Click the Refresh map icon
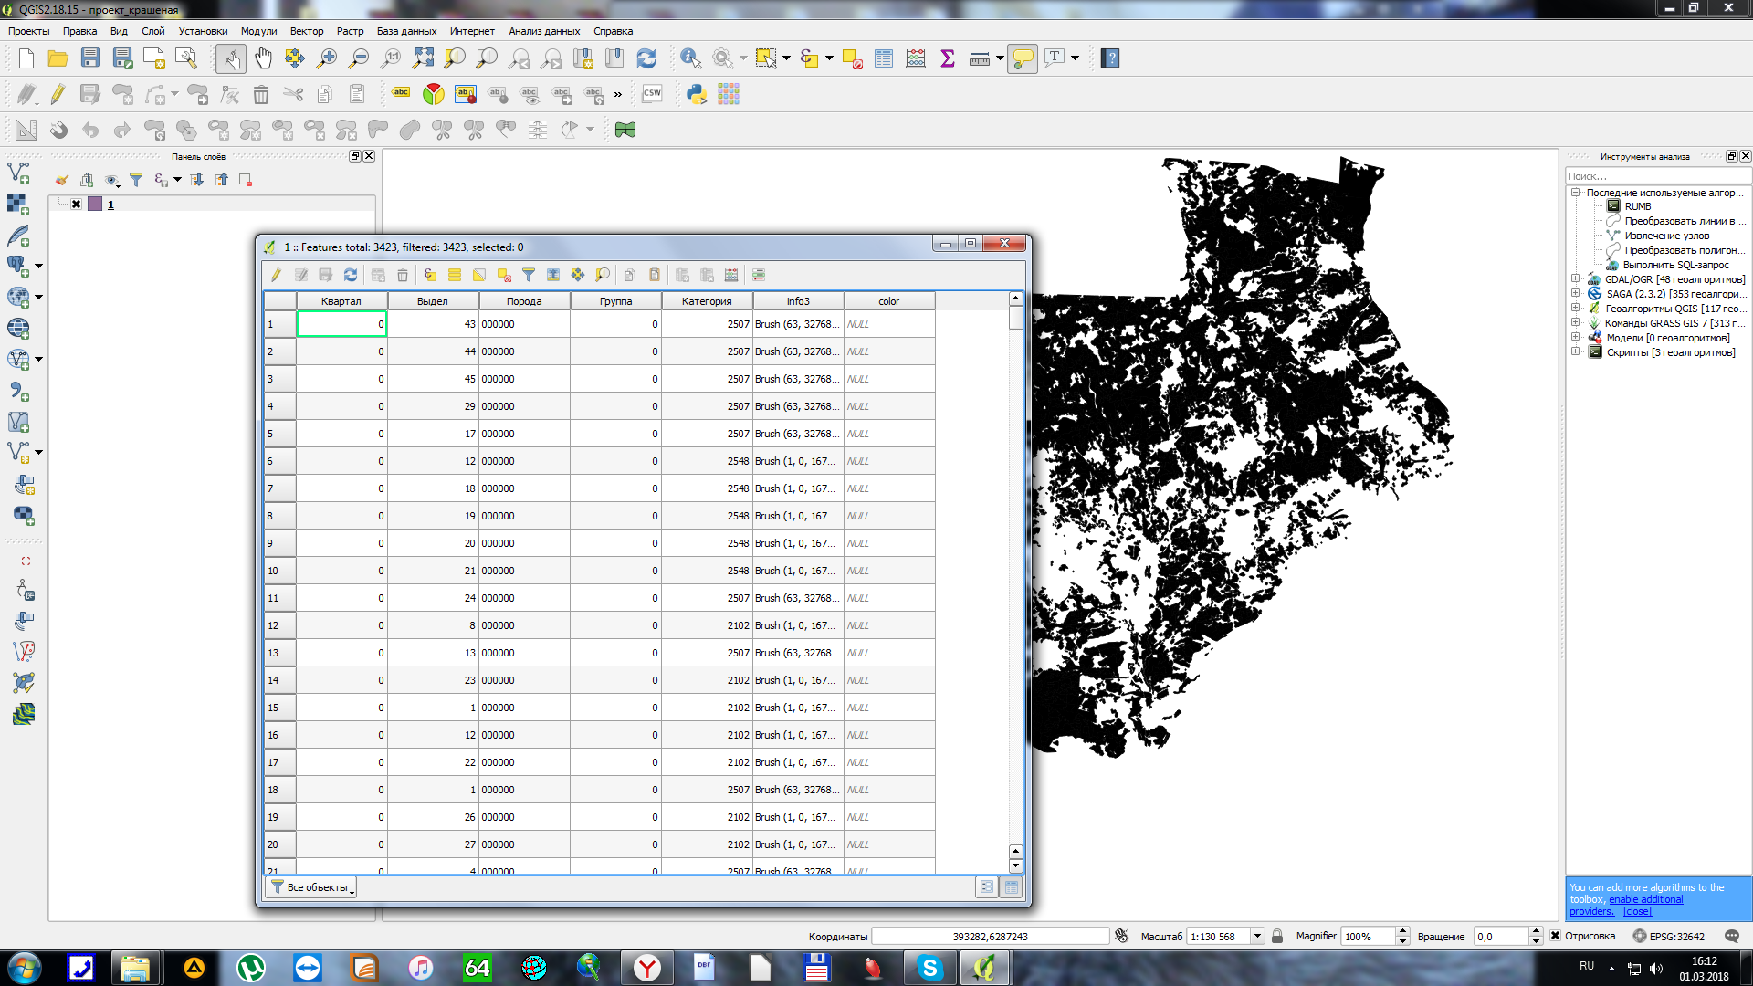The height and width of the screenshot is (986, 1753). point(646,58)
